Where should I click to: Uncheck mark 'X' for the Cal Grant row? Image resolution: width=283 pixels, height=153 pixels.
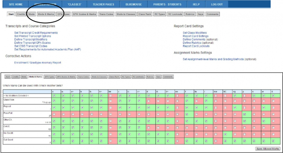tap(273, 141)
